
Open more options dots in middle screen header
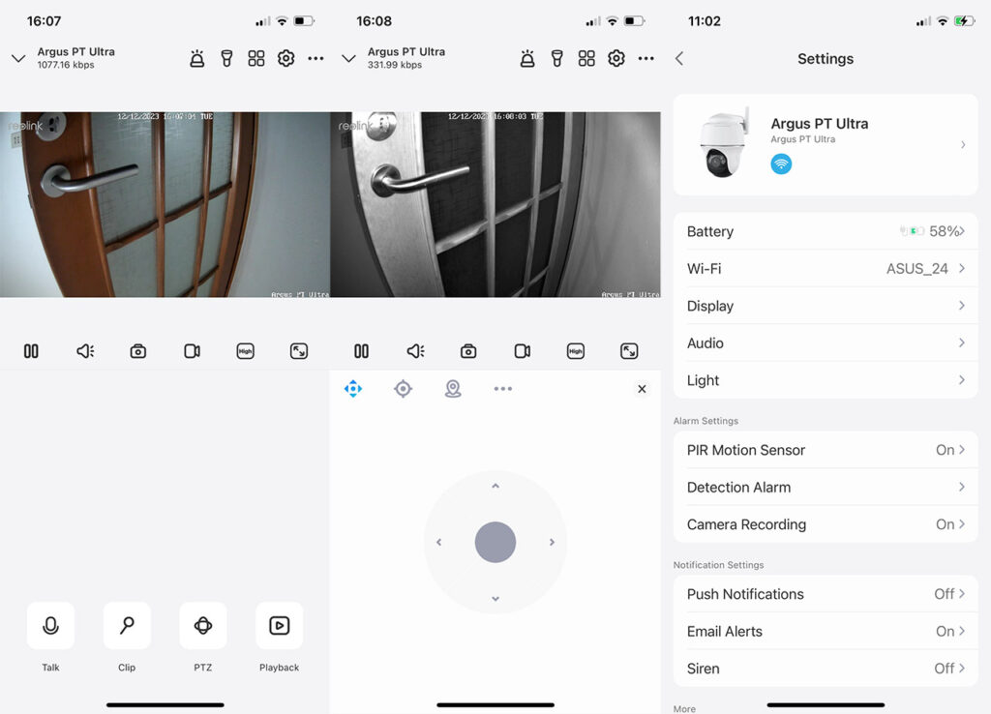[646, 59]
